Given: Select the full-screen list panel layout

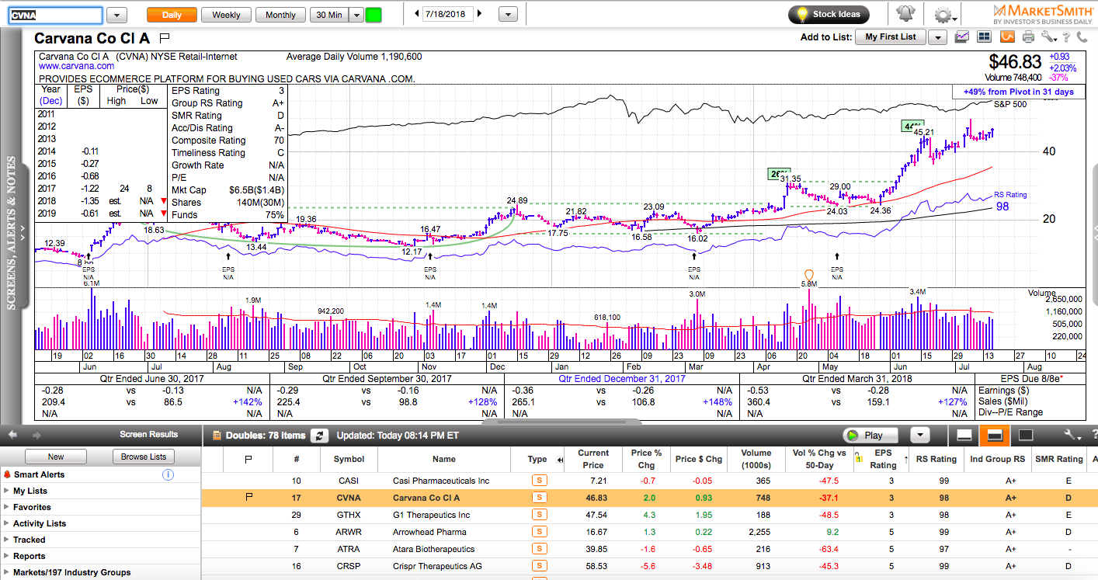Looking at the screenshot, I should 1025,436.
